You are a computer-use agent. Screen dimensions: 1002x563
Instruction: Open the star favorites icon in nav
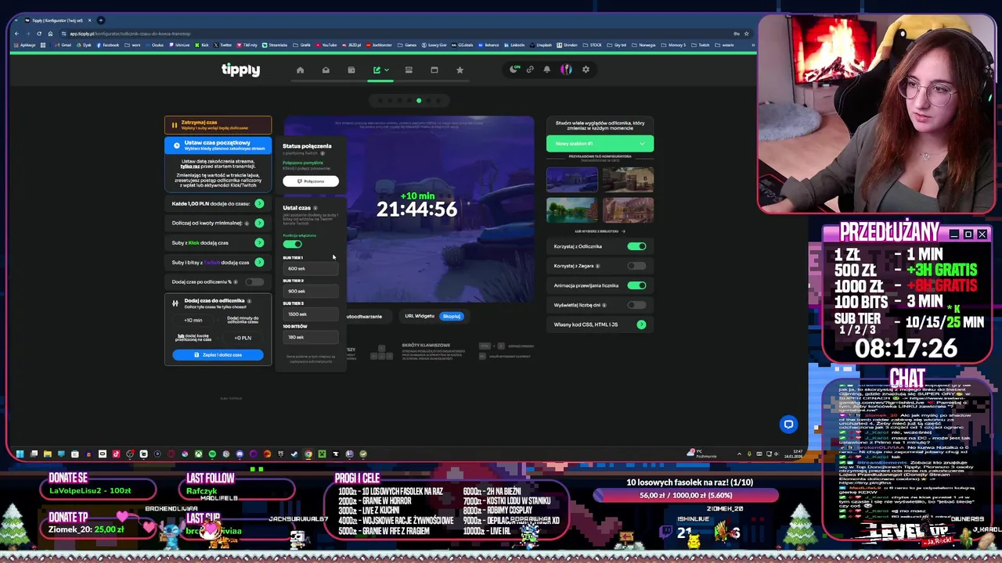(460, 70)
